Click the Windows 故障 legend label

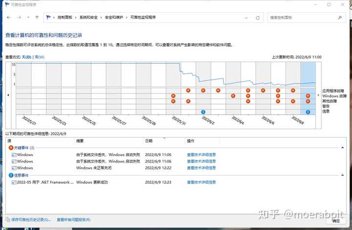click(x=334, y=96)
